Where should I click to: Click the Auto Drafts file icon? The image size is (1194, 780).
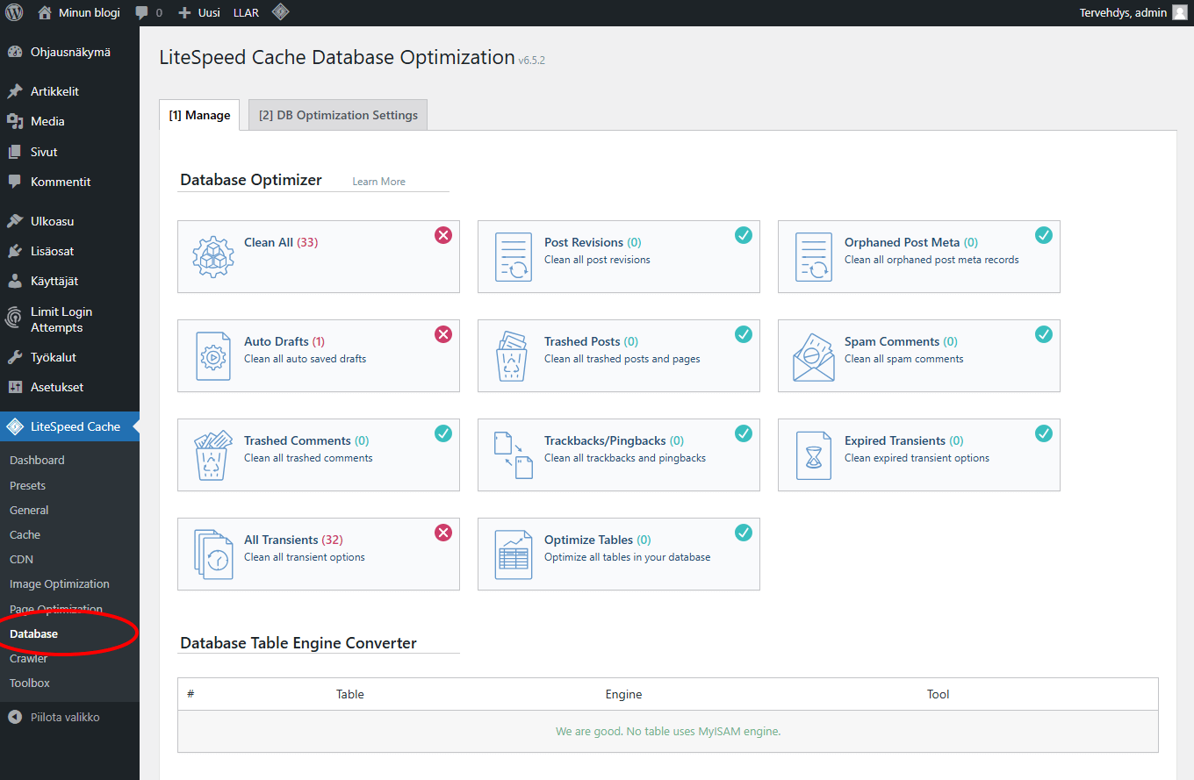click(213, 356)
